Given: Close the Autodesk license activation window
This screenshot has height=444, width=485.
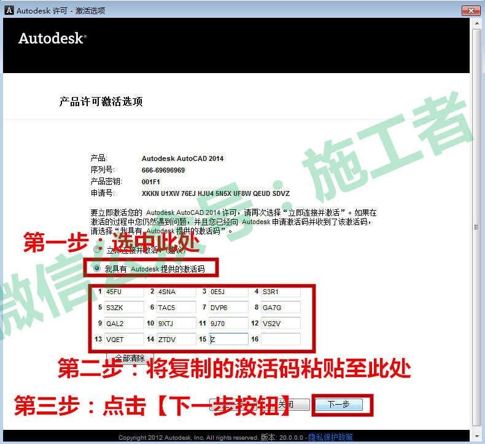Looking at the screenshot, I should click(x=471, y=10).
